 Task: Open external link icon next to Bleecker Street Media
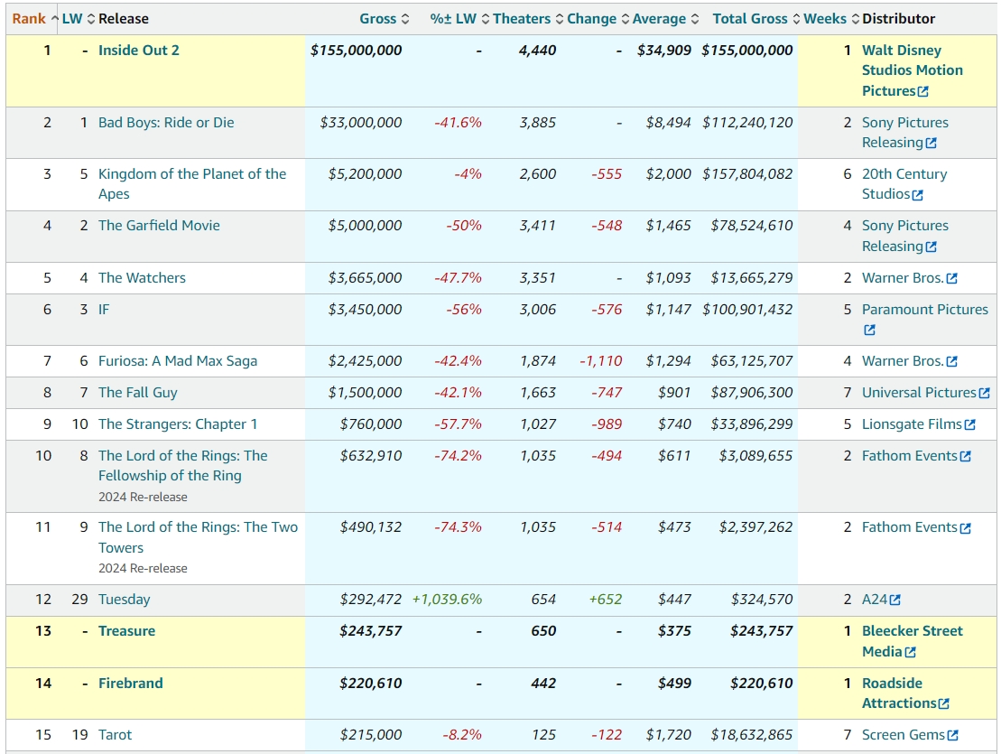coord(910,652)
